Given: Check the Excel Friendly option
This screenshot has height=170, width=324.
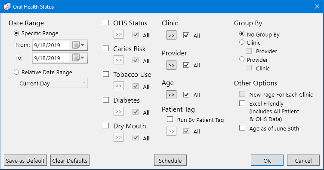Looking at the screenshot, I should 242,103.
